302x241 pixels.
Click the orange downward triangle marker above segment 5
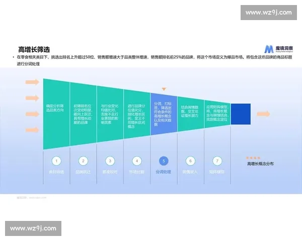[x=164, y=89]
